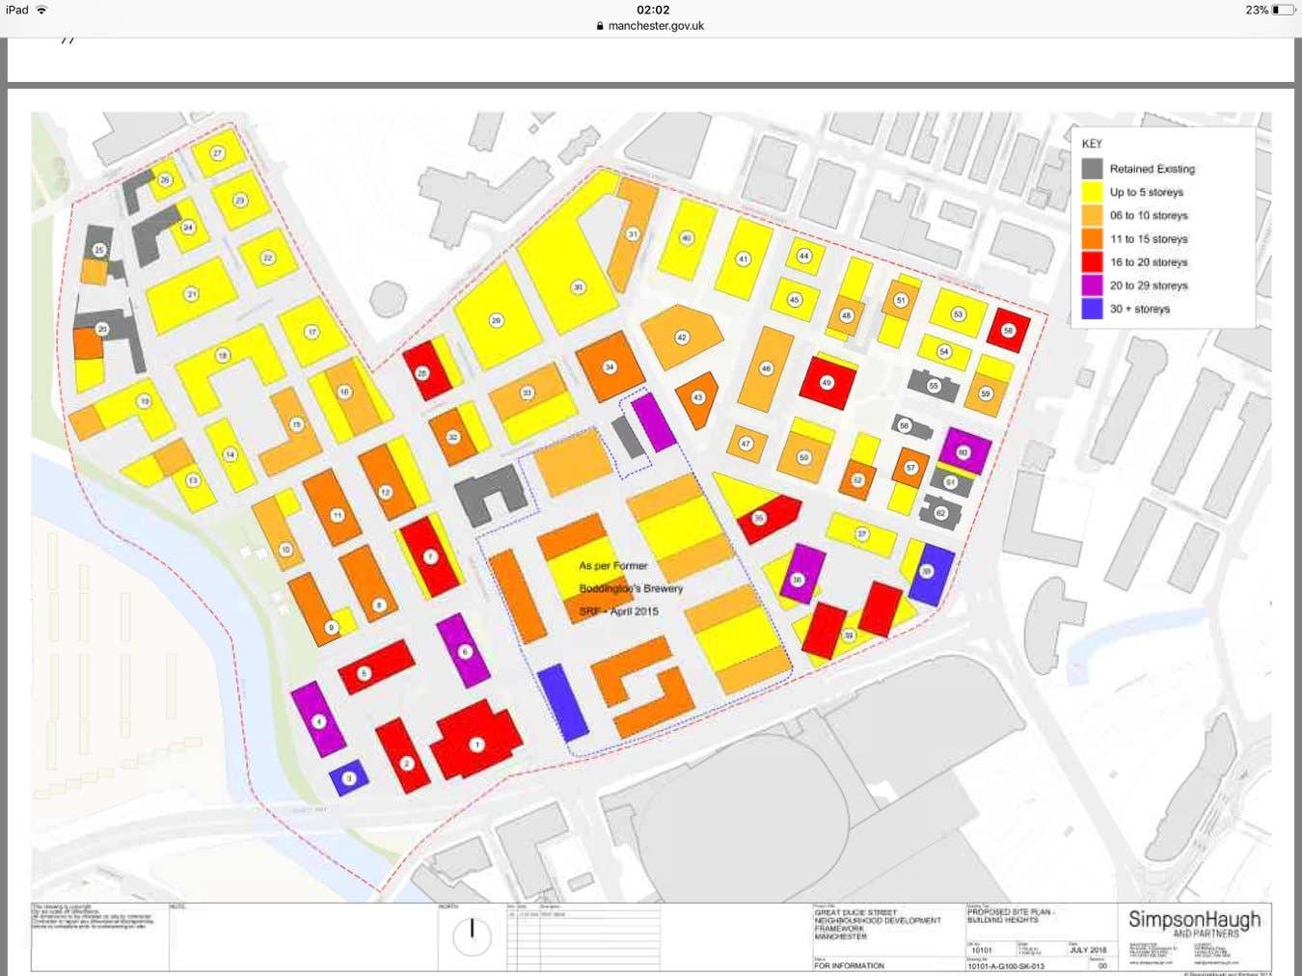
Task: Open the manchester.gov.uk address bar
Action: [x=655, y=26]
